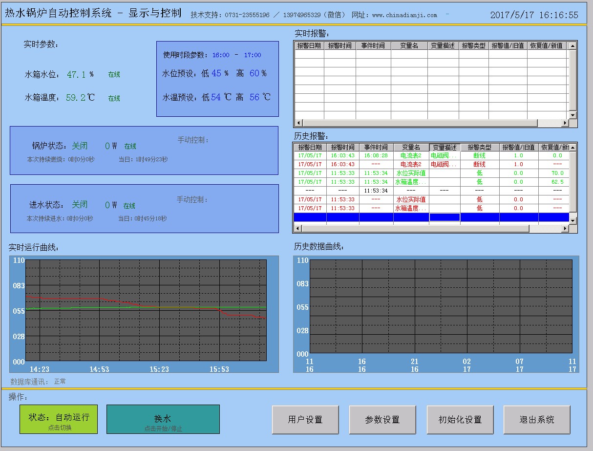Select the 电流表2 断线 red alarm row
The height and width of the screenshot is (451, 593).
coord(410,164)
